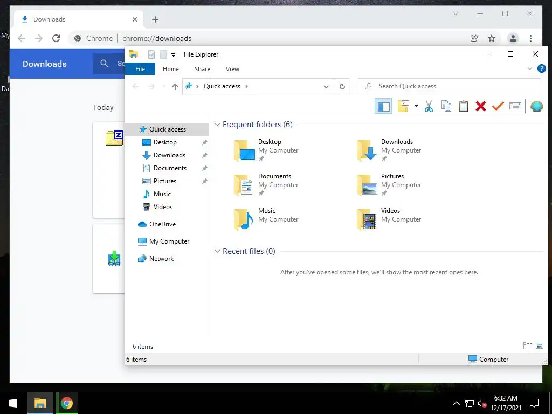Click the Quick access star in address bar
552x414 pixels.
pyautogui.click(x=189, y=86)
